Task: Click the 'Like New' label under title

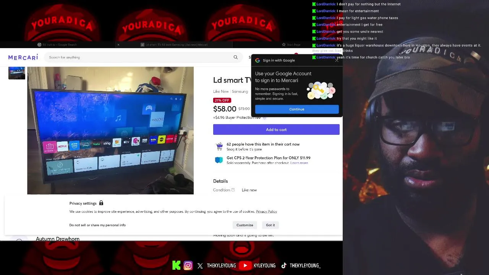Action: (221, 92)
